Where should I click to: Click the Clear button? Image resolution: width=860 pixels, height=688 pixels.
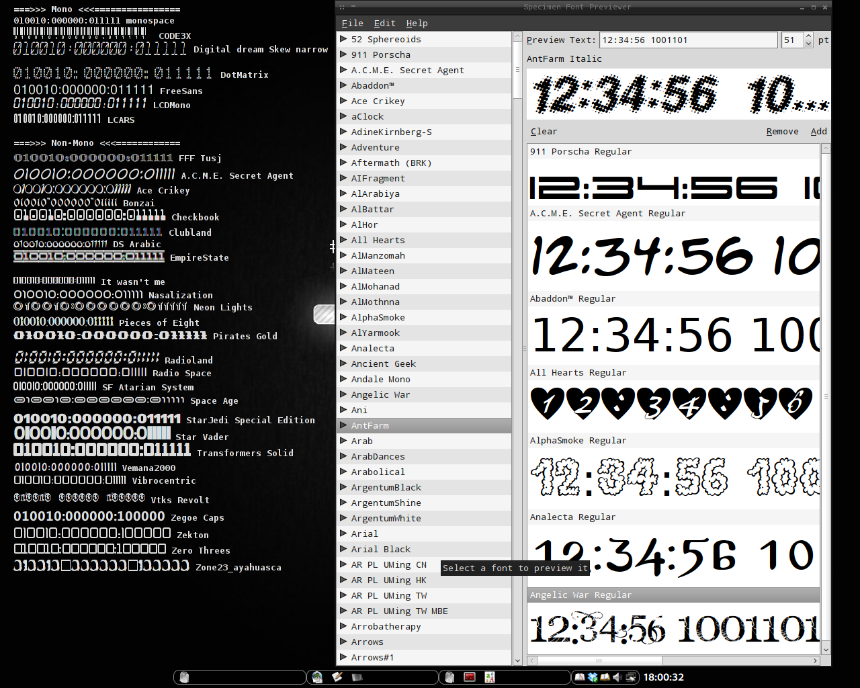click(x=544, y=132)
